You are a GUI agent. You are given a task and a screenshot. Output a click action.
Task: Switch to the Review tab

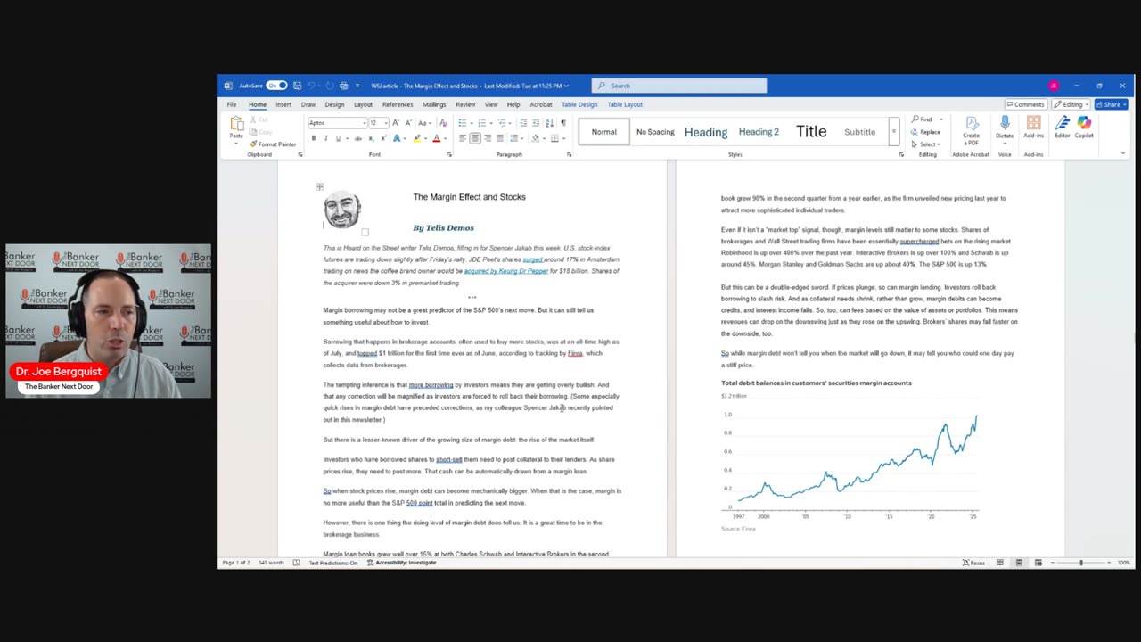coord(465,104)
